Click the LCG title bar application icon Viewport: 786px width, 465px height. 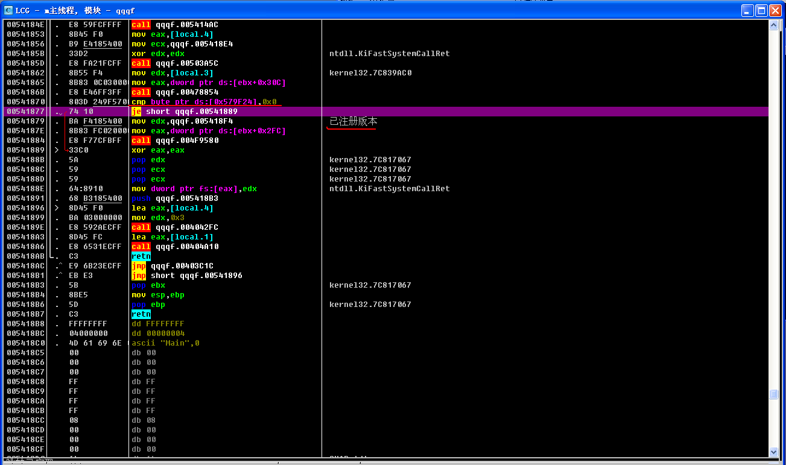point(8,10)
